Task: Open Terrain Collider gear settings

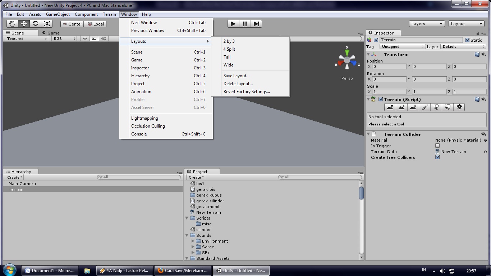Action: click(x=483, y=134)
